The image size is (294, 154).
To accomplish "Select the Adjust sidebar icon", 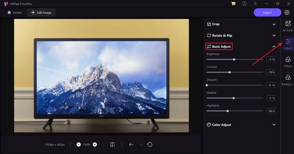I will coord(288,44).
